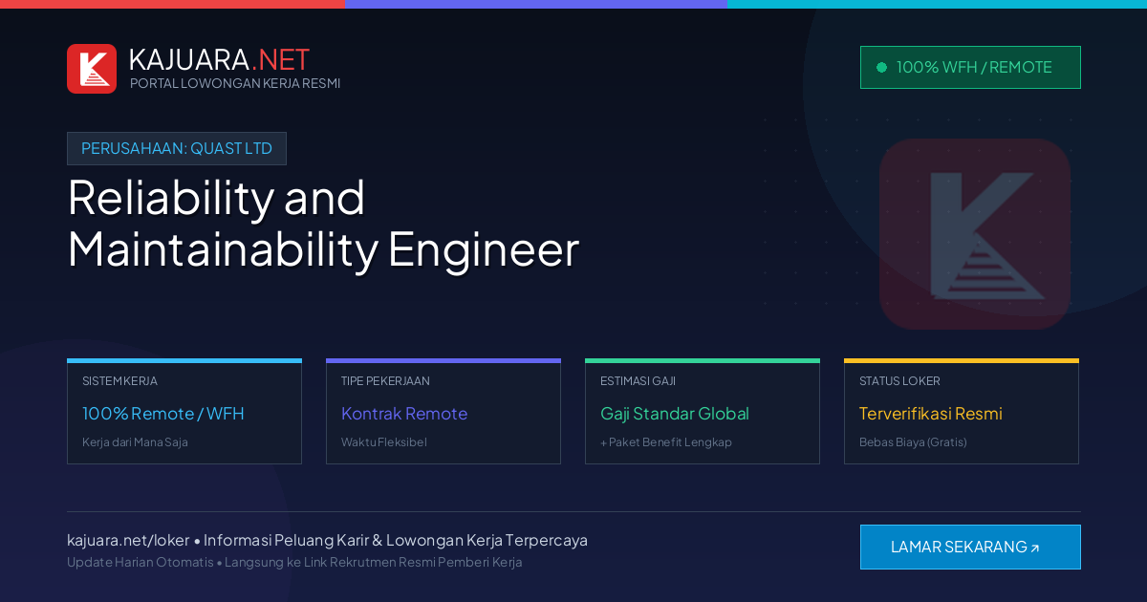The height and width of the screenshot is (602, 1147).
Task: Click the SISTEM KERJA label
Action: [x=119, y=381]
